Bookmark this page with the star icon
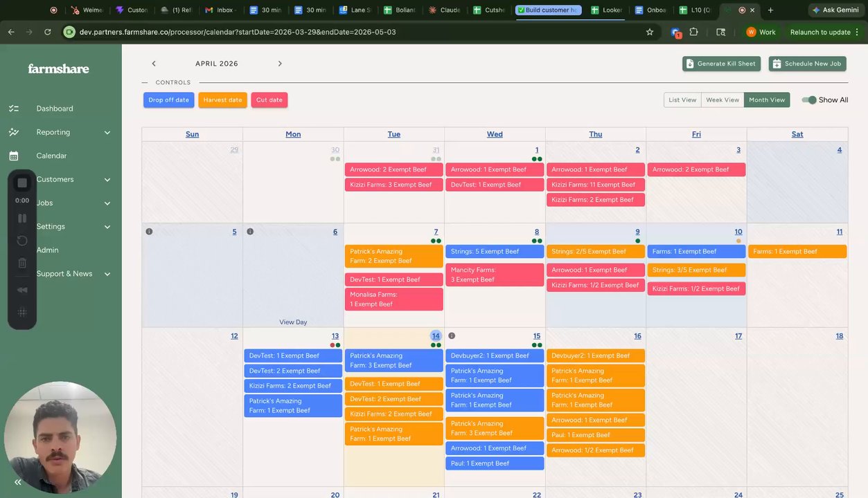This screenshot has width=868, height=498. coord(649,32)
